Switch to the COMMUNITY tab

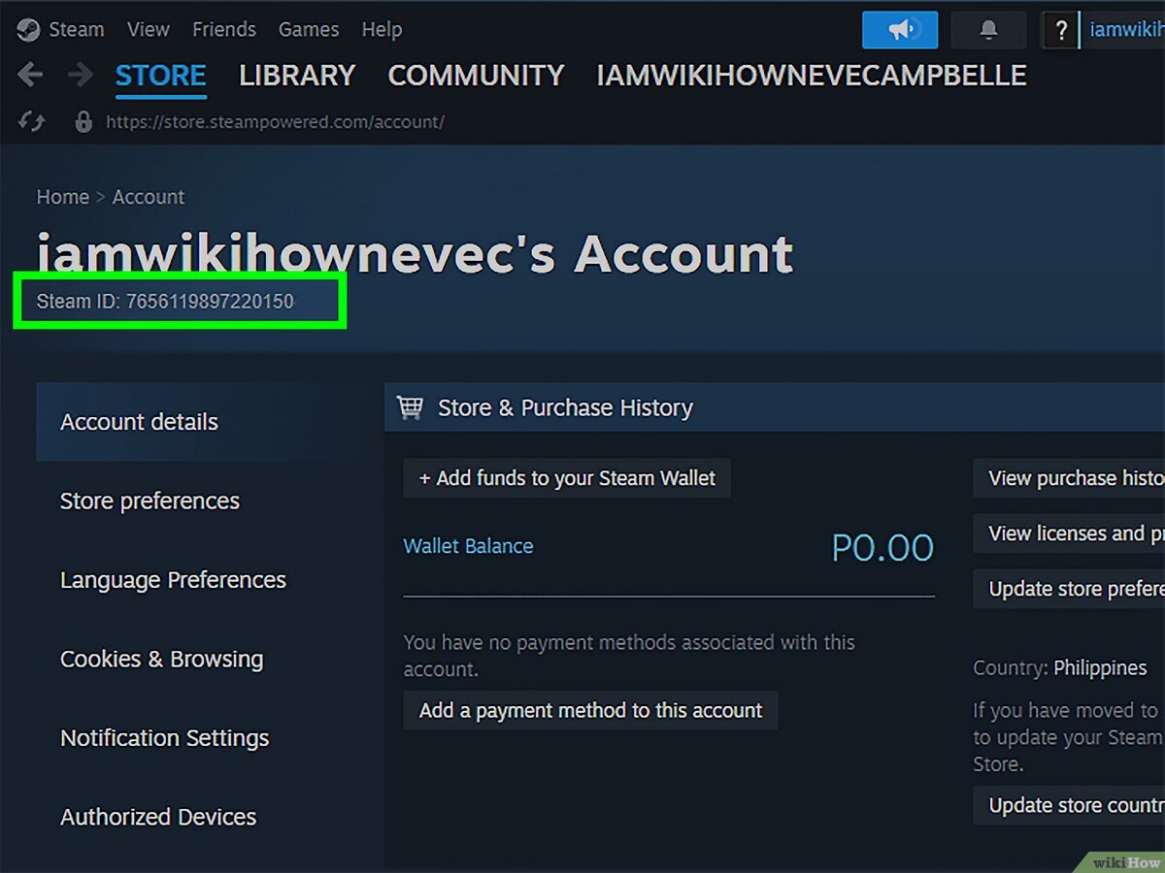click(476, 76)
